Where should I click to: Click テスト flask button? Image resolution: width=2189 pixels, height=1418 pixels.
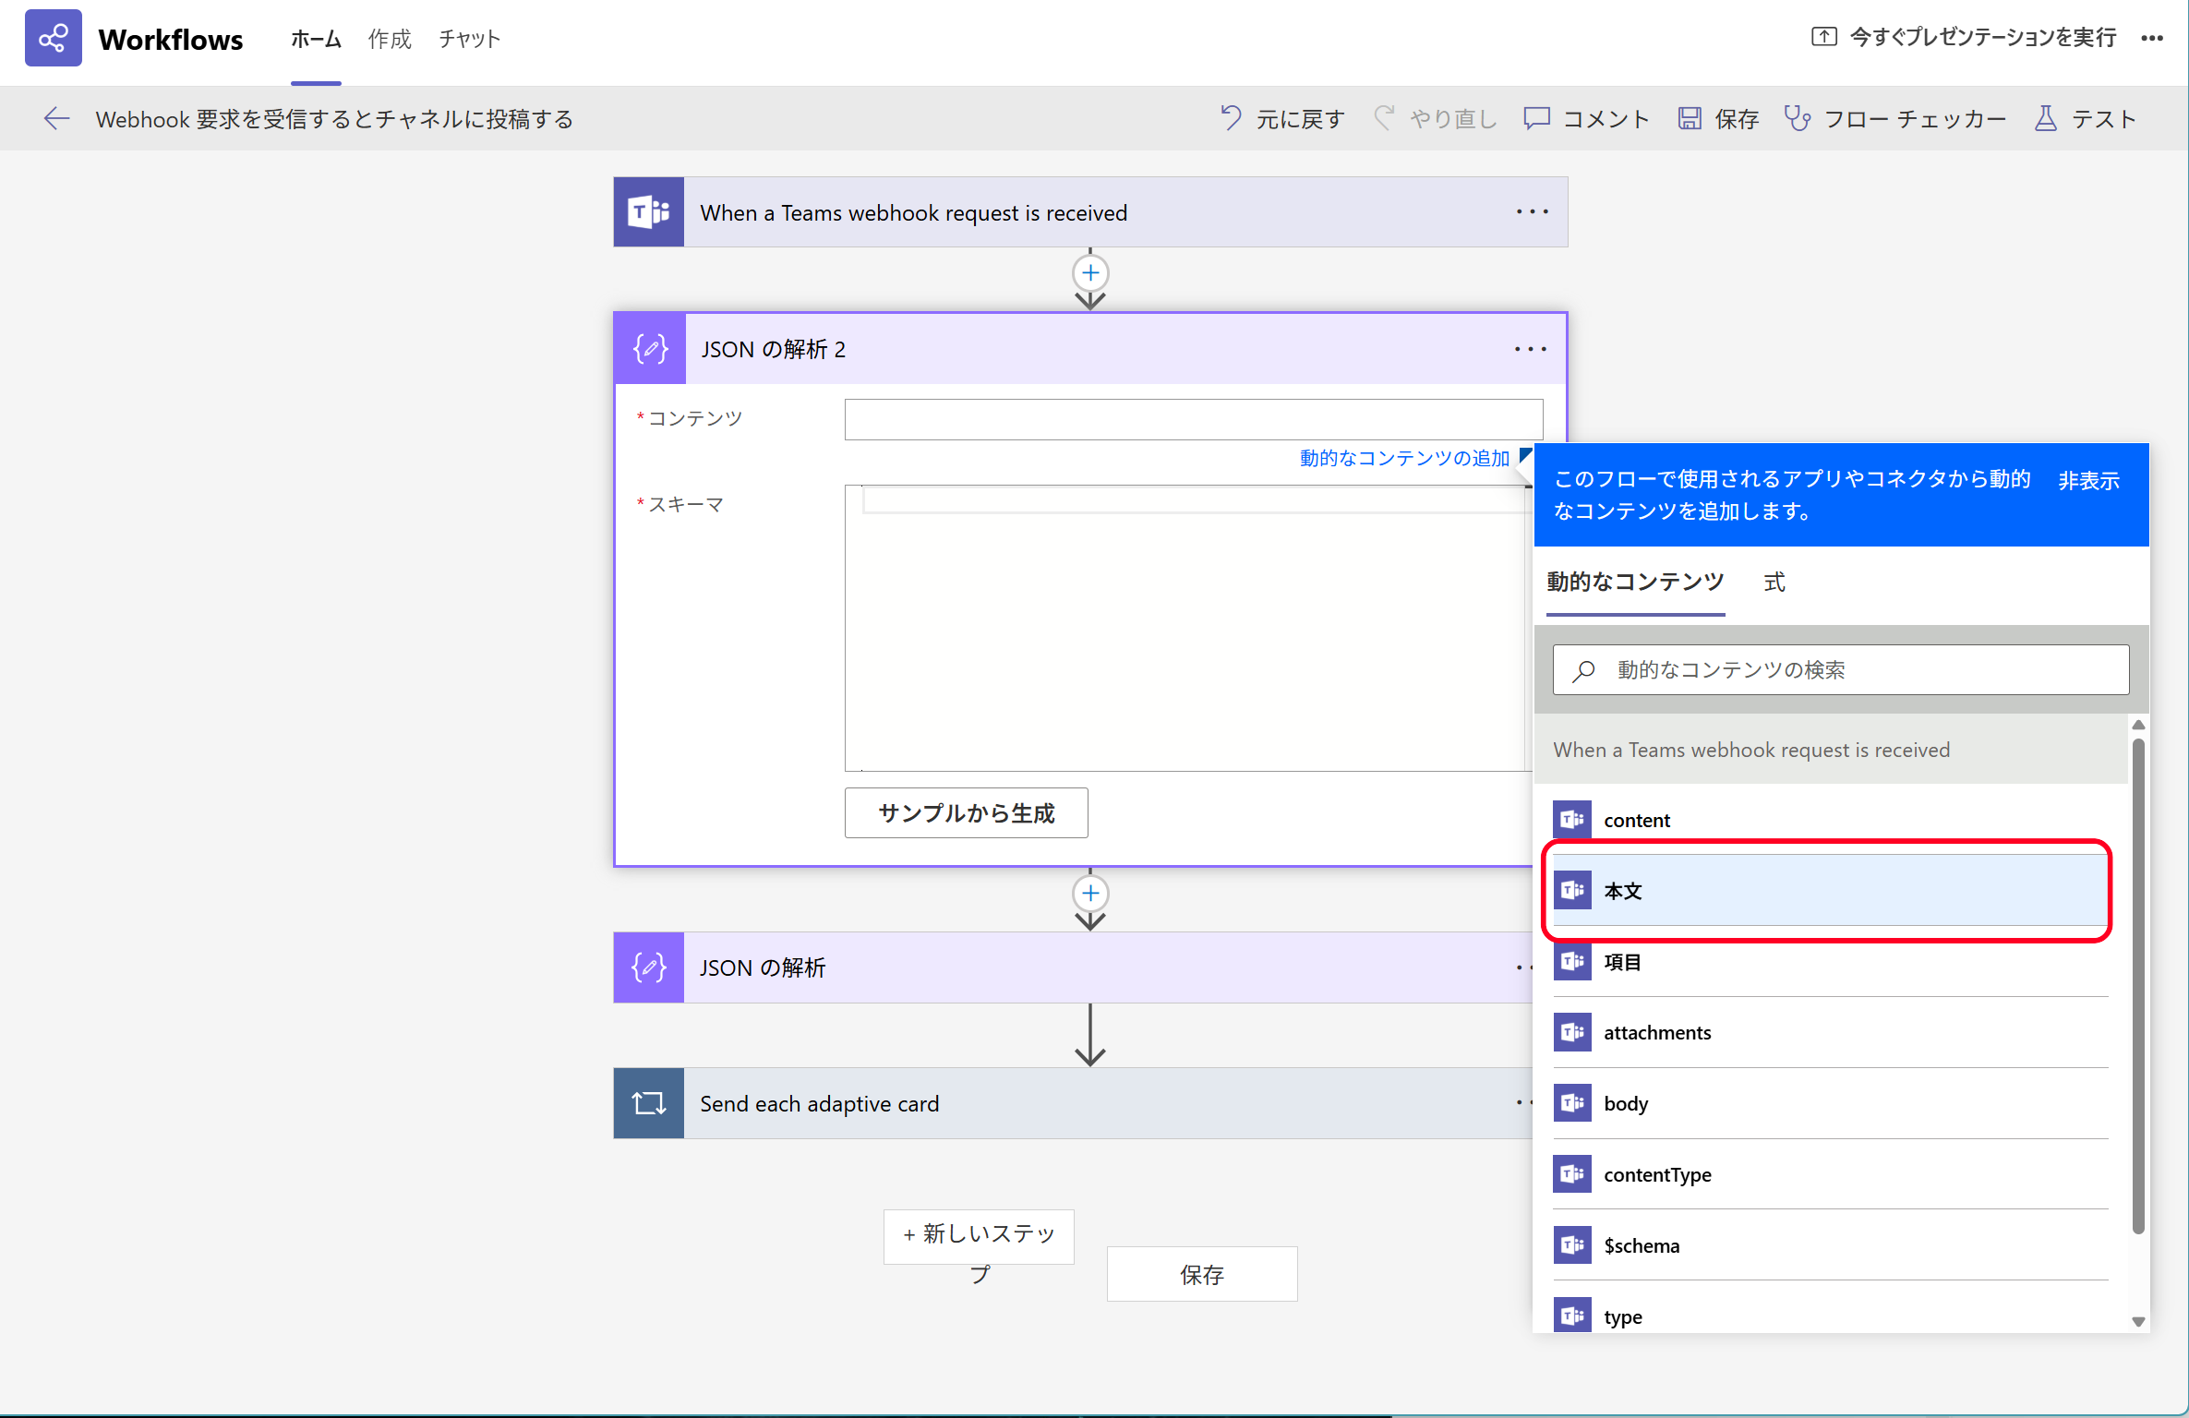pyautogui.click(x=2086, y=118)
